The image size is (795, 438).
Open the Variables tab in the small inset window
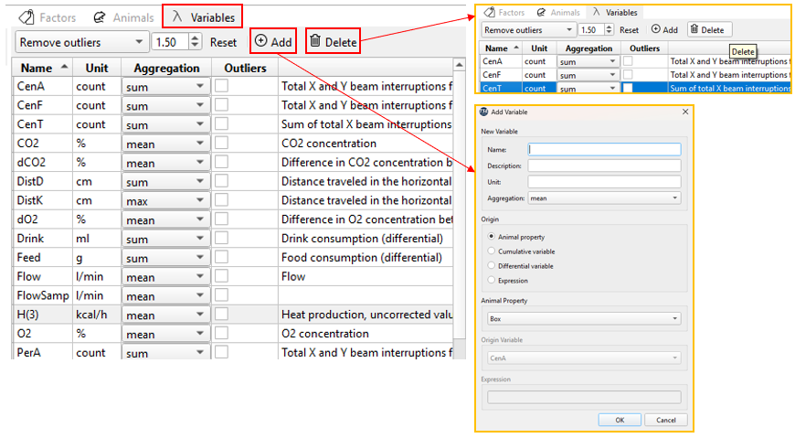point(615,12)
